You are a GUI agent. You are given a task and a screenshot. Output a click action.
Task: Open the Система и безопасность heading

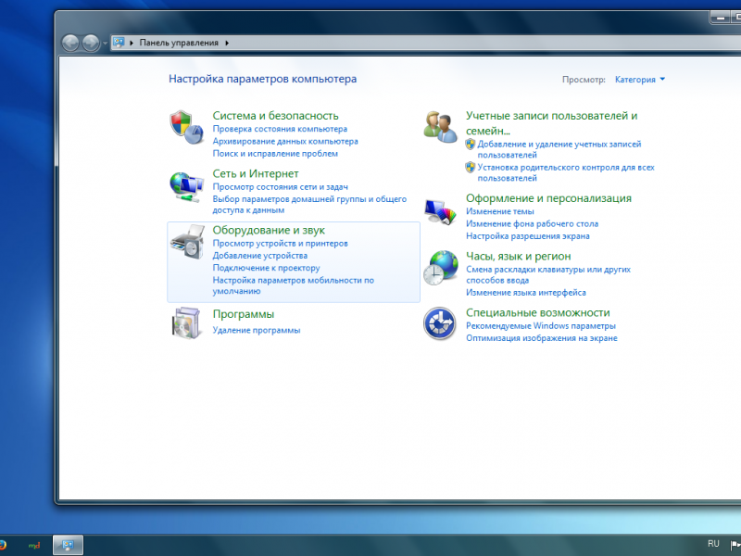point(275,115)
